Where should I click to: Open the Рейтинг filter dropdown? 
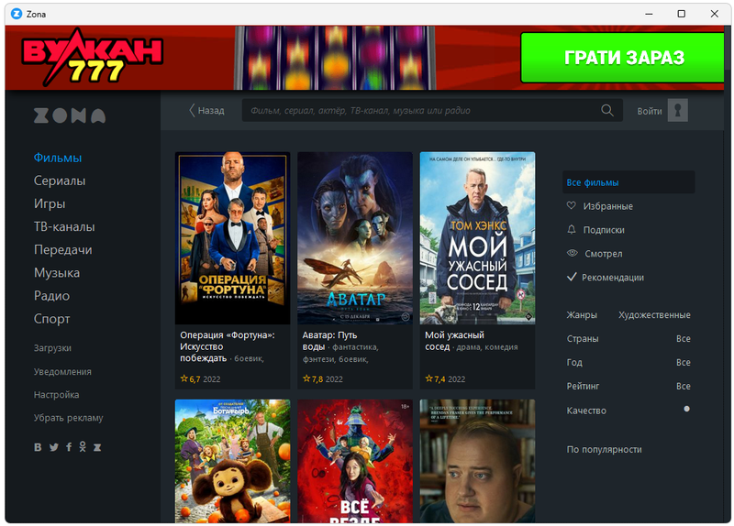pyautogui.click(x=628, y=386)
